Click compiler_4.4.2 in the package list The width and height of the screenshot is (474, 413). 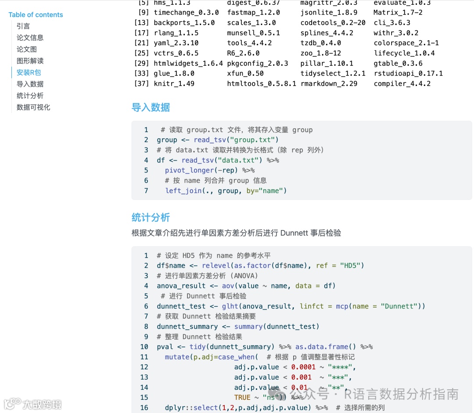402,83
